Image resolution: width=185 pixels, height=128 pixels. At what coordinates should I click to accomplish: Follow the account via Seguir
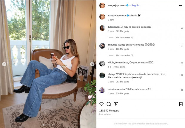click(x=135, y=5)
